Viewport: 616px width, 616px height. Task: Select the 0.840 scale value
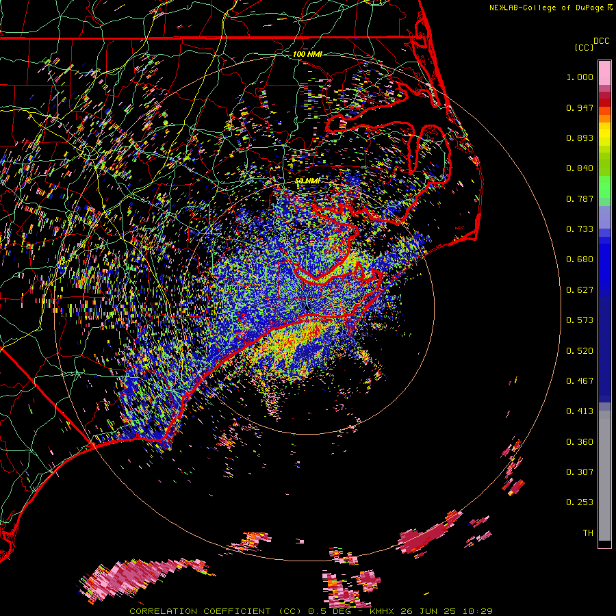point(580,168)
